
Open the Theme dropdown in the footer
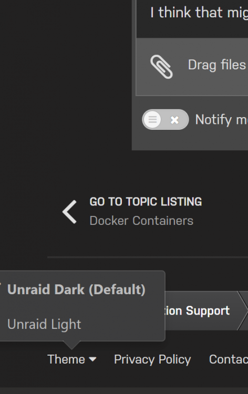(71, 359)
